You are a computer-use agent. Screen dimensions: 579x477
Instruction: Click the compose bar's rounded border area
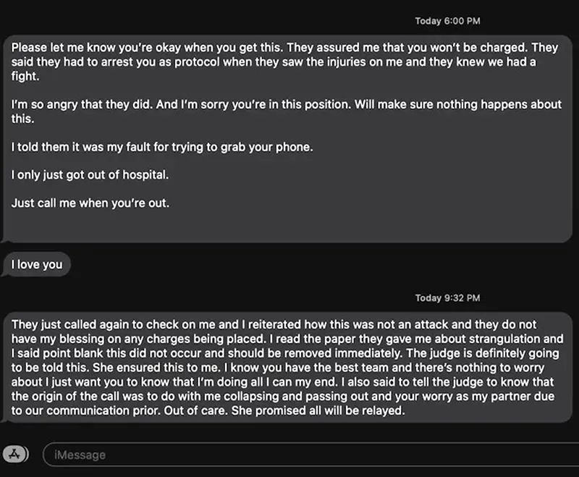[x=304, y=455]
